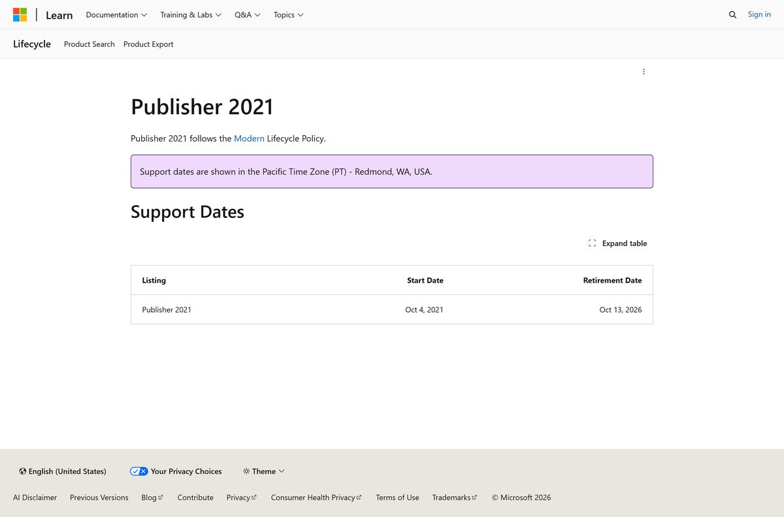Click the Publisher 2021 table cell
The height and width of the screenshot is (517, 784).
point(167,309)
